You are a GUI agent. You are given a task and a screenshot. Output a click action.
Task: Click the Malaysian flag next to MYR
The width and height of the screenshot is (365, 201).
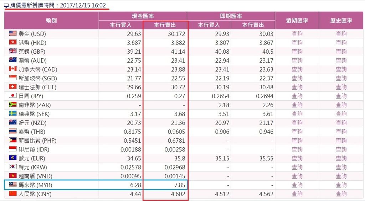coord(13,185)
